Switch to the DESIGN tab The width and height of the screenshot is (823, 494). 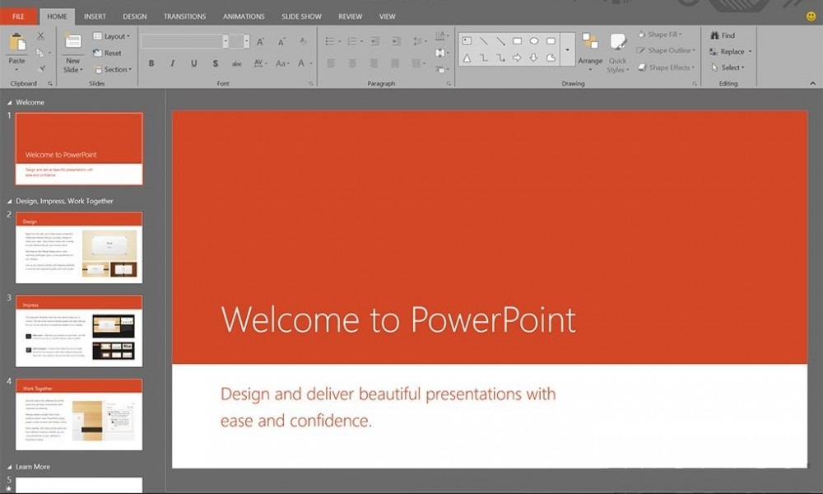tap(135, 16)
